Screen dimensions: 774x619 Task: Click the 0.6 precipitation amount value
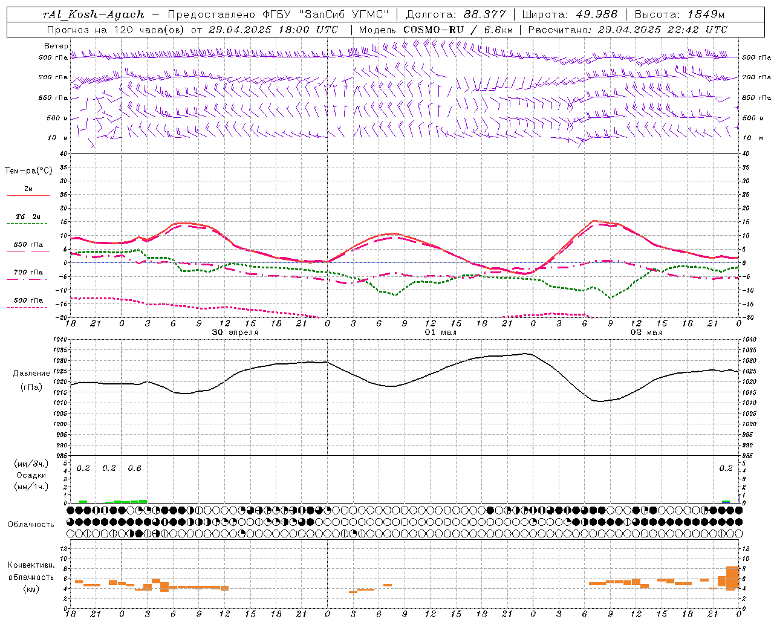click(134, 468)
